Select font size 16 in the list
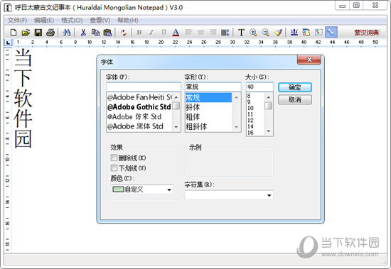391x269 pixels. click(251, 133)
